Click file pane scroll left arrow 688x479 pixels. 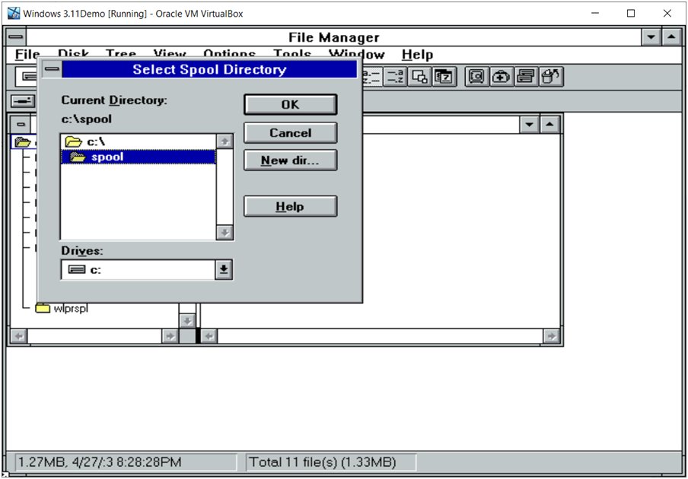[x=209, y=336]
